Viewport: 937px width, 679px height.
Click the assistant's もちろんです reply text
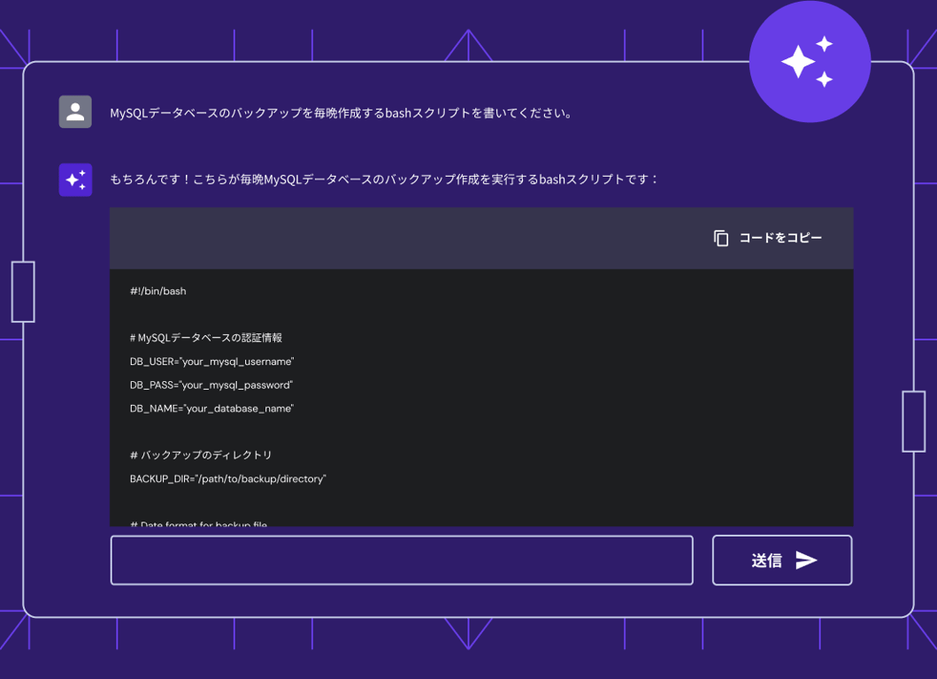coord(384,179)
